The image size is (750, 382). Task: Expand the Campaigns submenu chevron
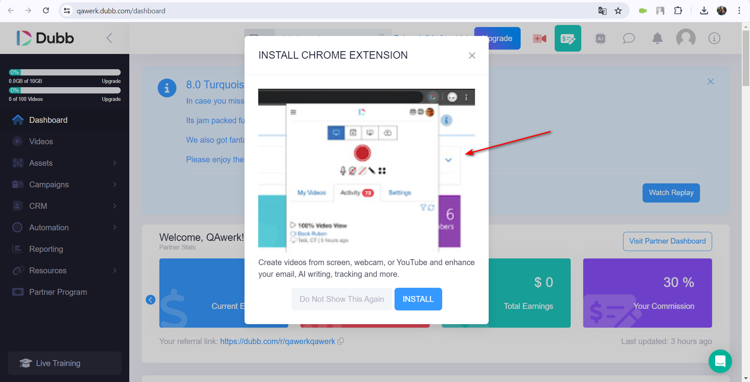pyautogui.click(x=115, y=185)
